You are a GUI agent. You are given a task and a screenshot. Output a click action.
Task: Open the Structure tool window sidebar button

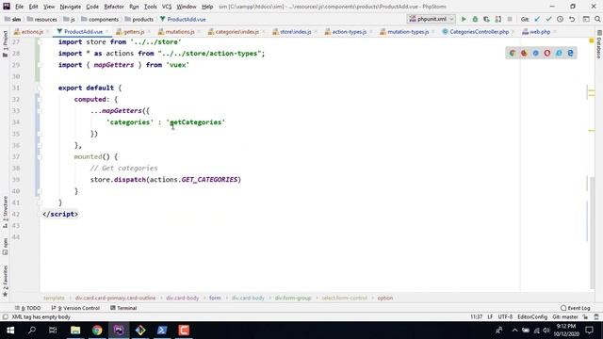(x=5, y=212)
